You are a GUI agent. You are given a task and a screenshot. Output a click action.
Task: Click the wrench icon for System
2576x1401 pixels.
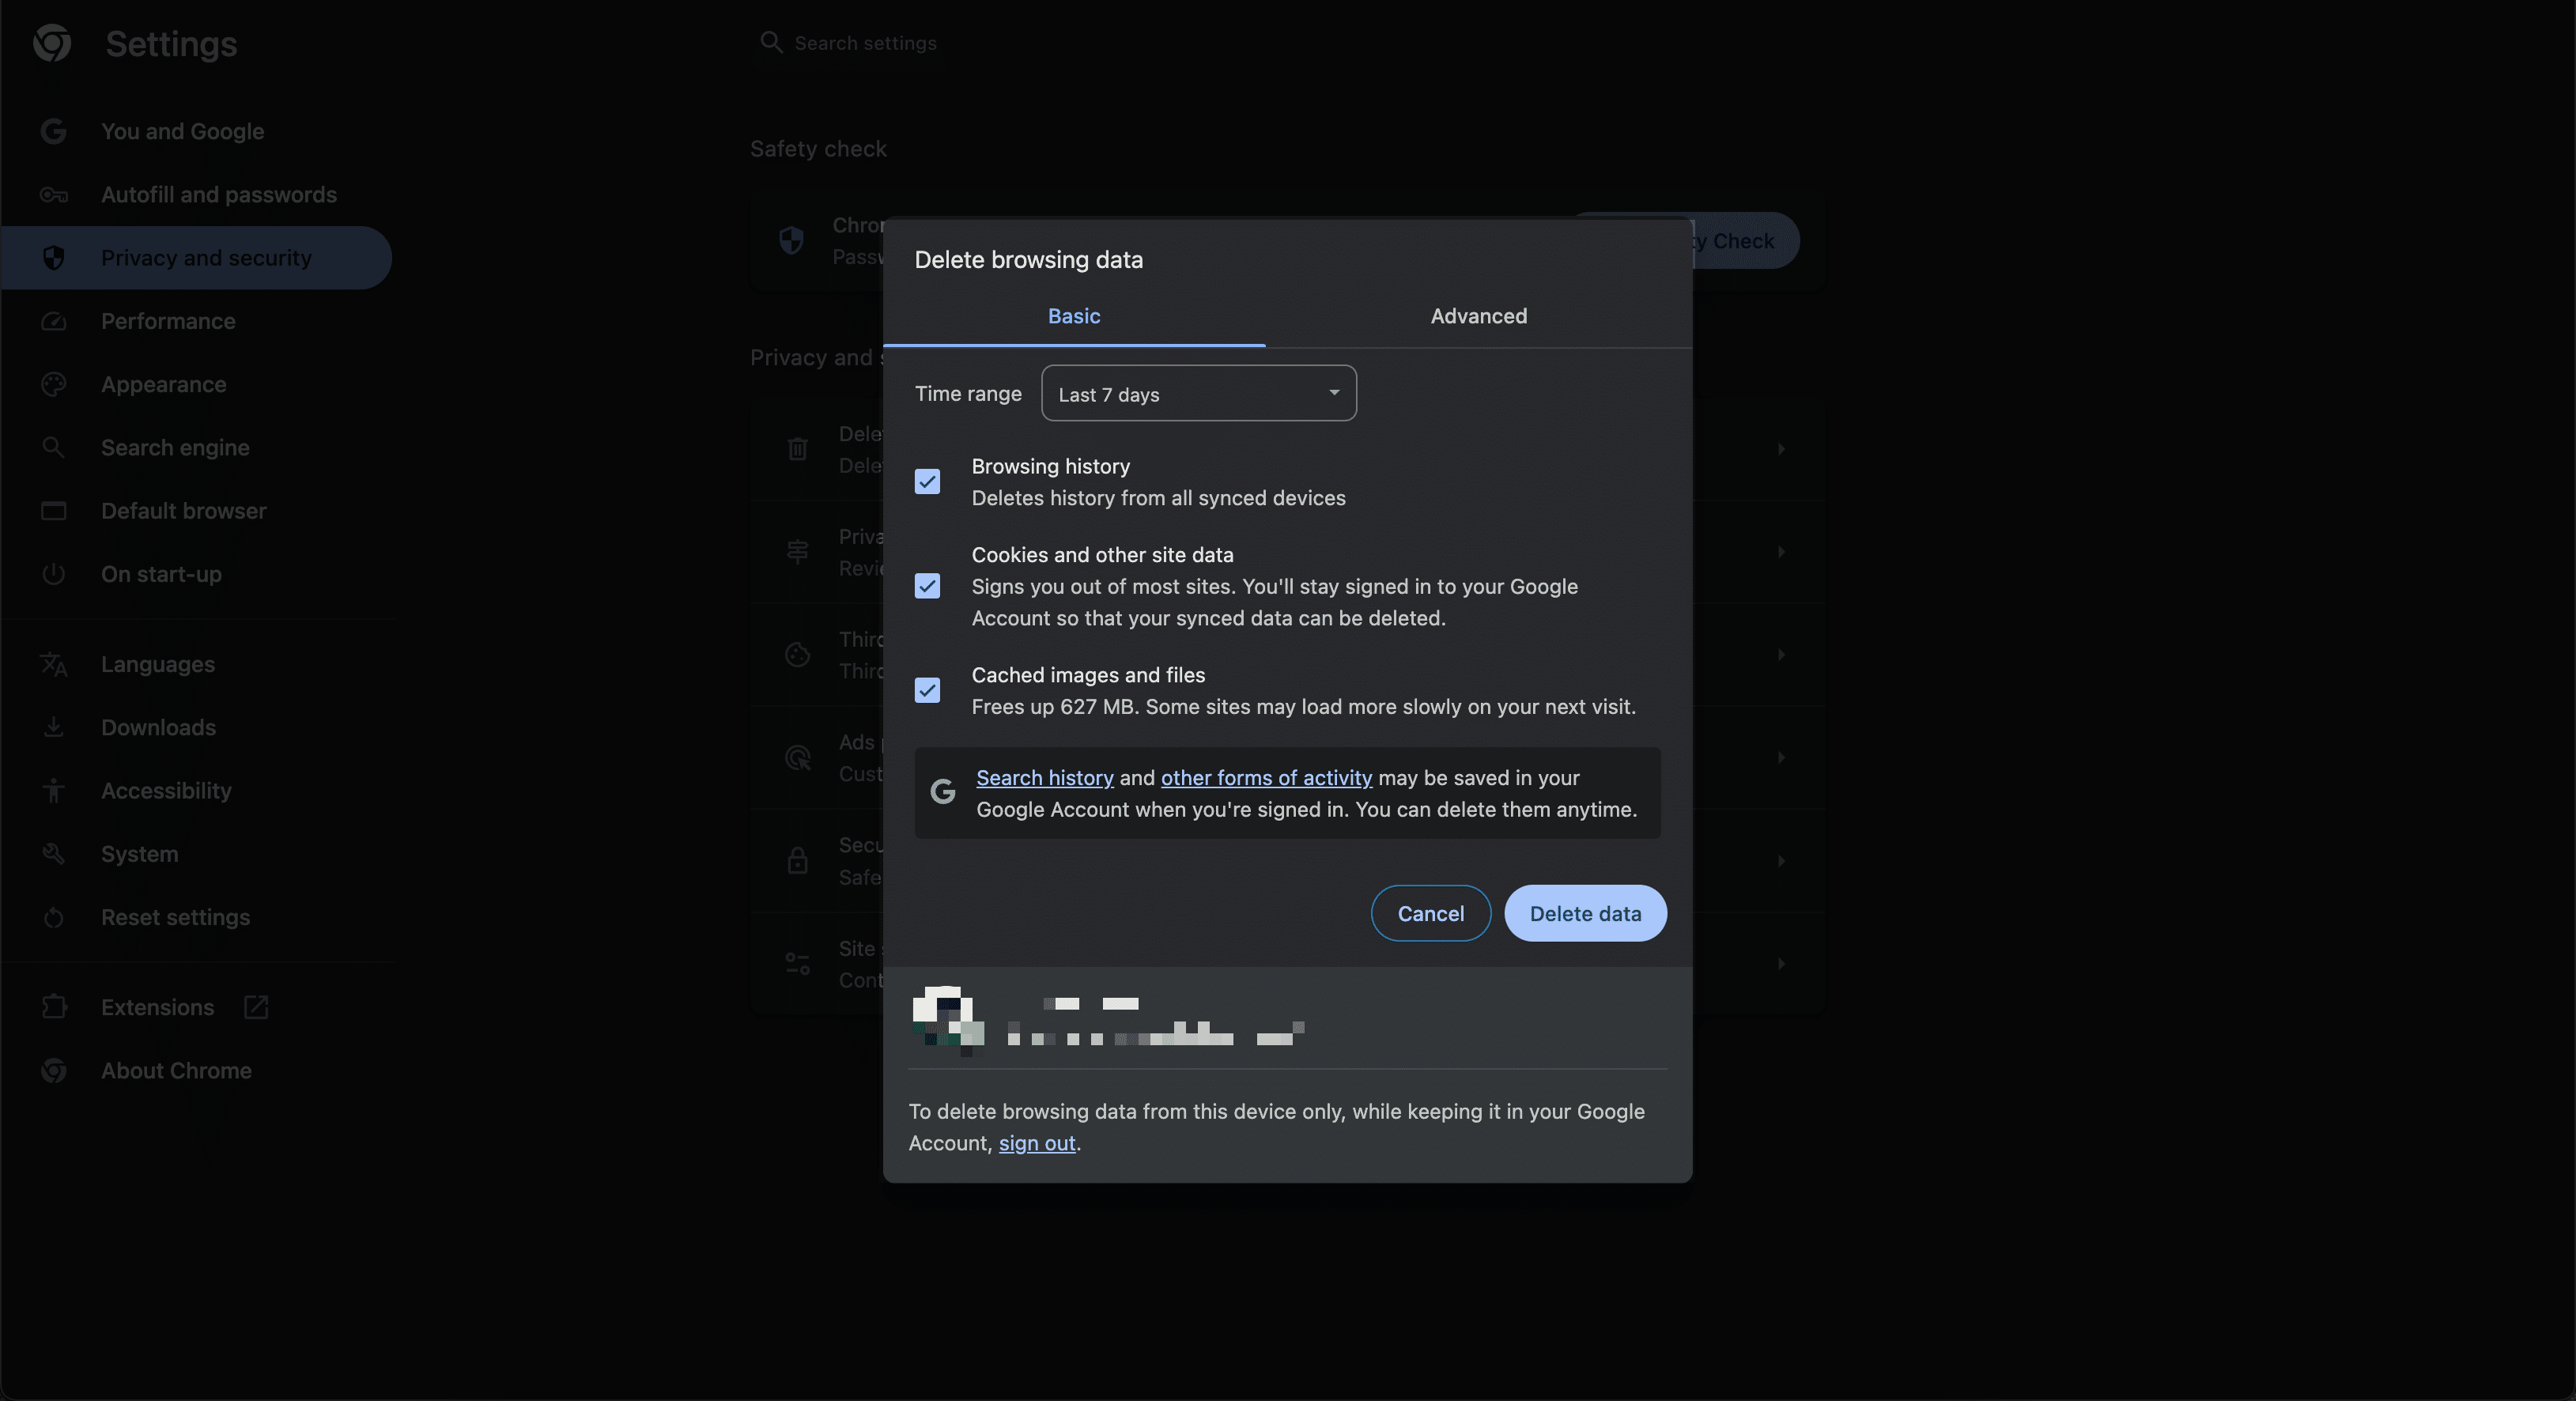tap(54, 854)
